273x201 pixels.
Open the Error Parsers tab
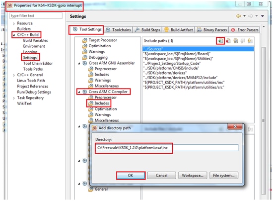point(245,30)
